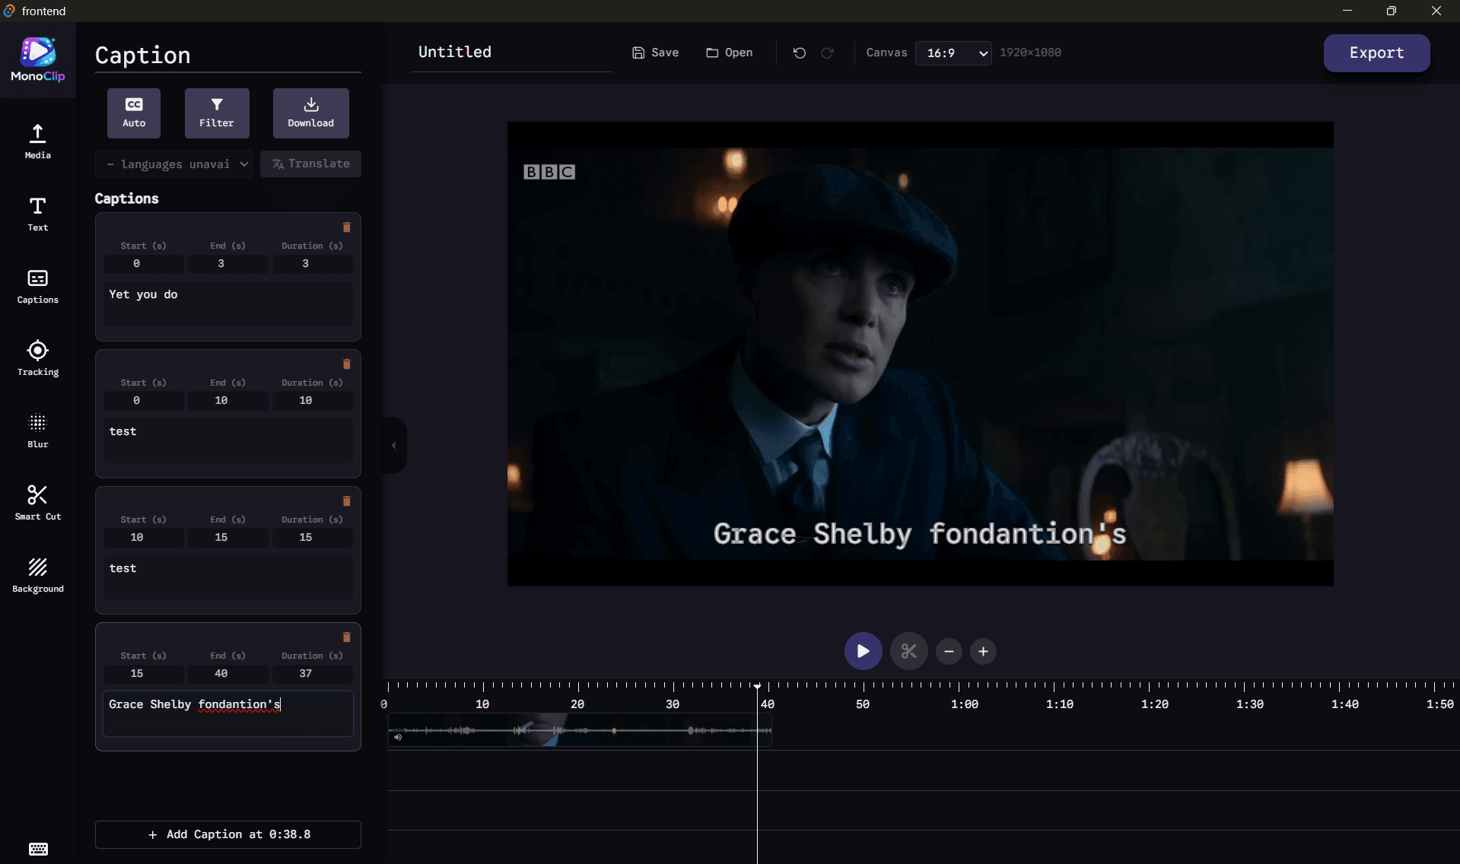Screen dimensions: 1460x864
Task: Edit End field showing 10 in second caption
Action: [227, 401]
